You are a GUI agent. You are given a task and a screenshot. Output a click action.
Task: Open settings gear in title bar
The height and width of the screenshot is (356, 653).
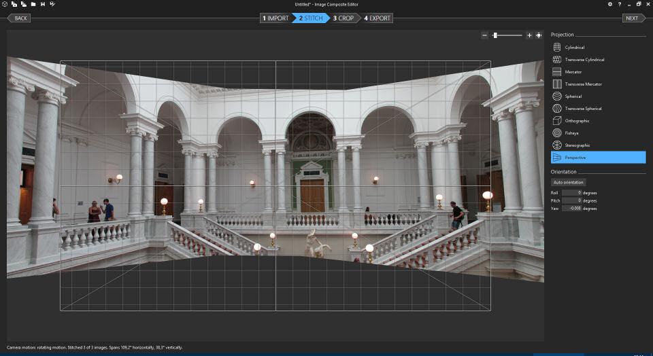610,4
